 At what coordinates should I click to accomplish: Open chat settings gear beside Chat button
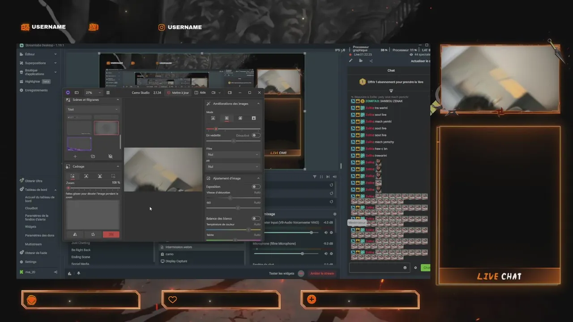click(x=415, y=268)
